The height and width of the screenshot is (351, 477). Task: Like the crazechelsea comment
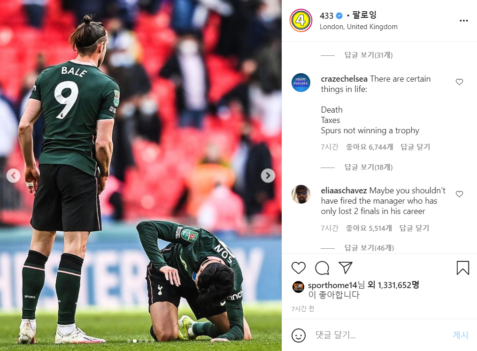click(x=459, y=82)
